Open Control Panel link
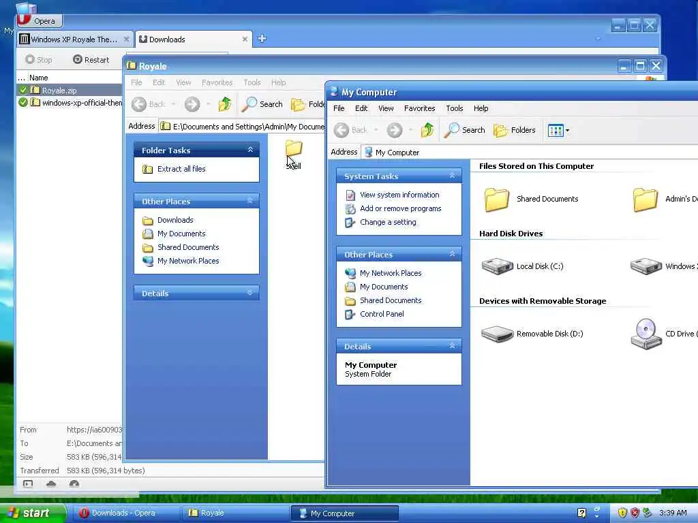Screen dimensions: 698x523 [x=382, y=314]
